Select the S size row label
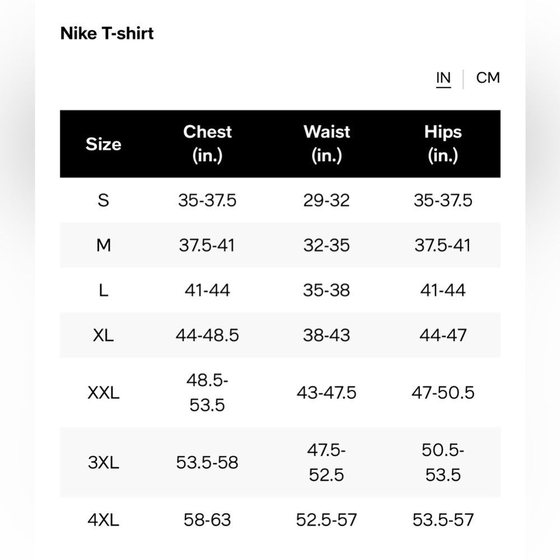The image size is (560, 560). click(x=103, y=200)
